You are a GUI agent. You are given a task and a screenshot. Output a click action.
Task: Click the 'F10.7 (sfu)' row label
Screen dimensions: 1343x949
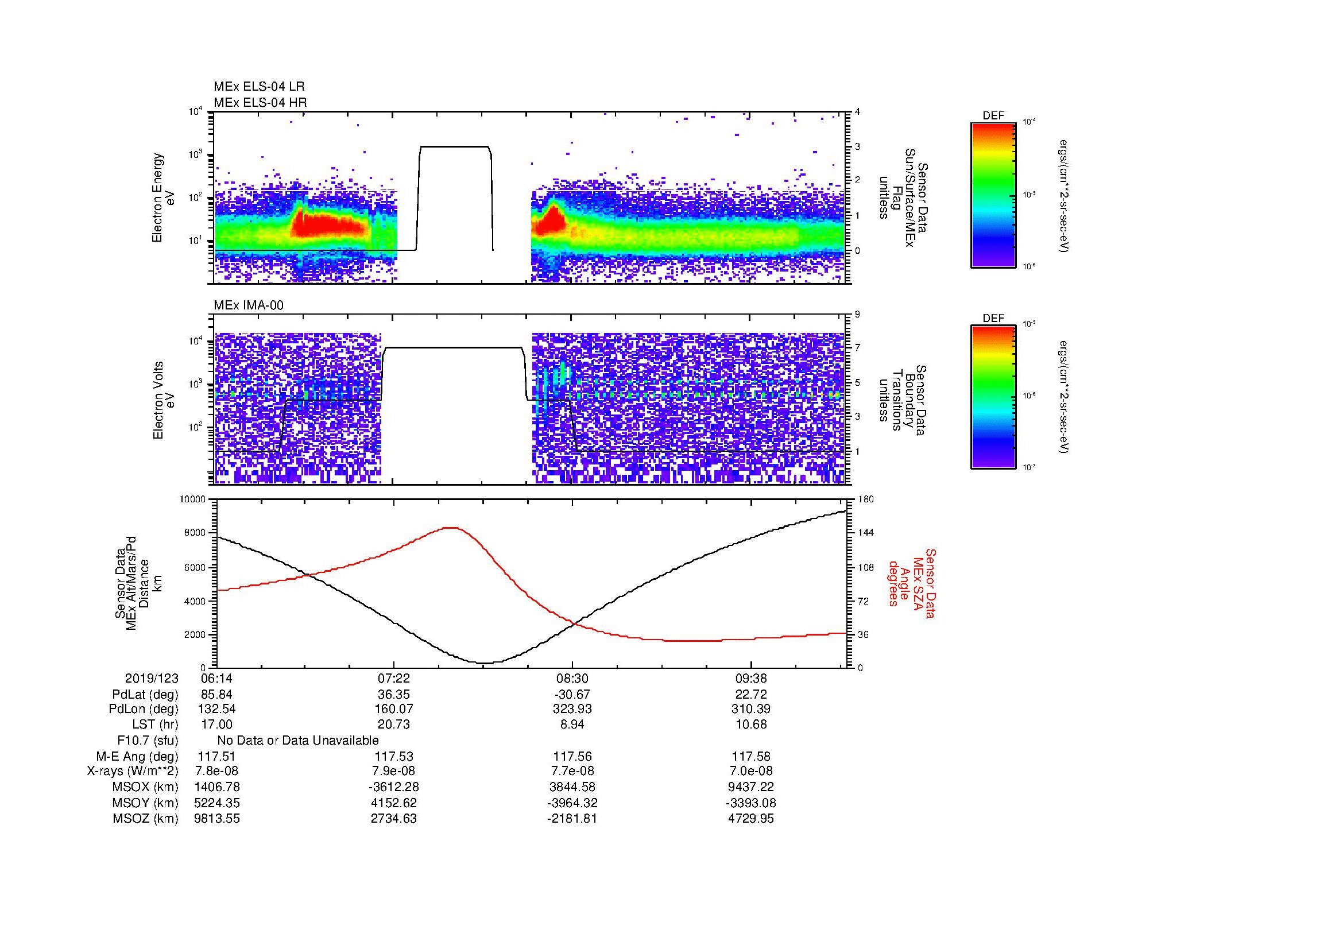pos(148,740)
